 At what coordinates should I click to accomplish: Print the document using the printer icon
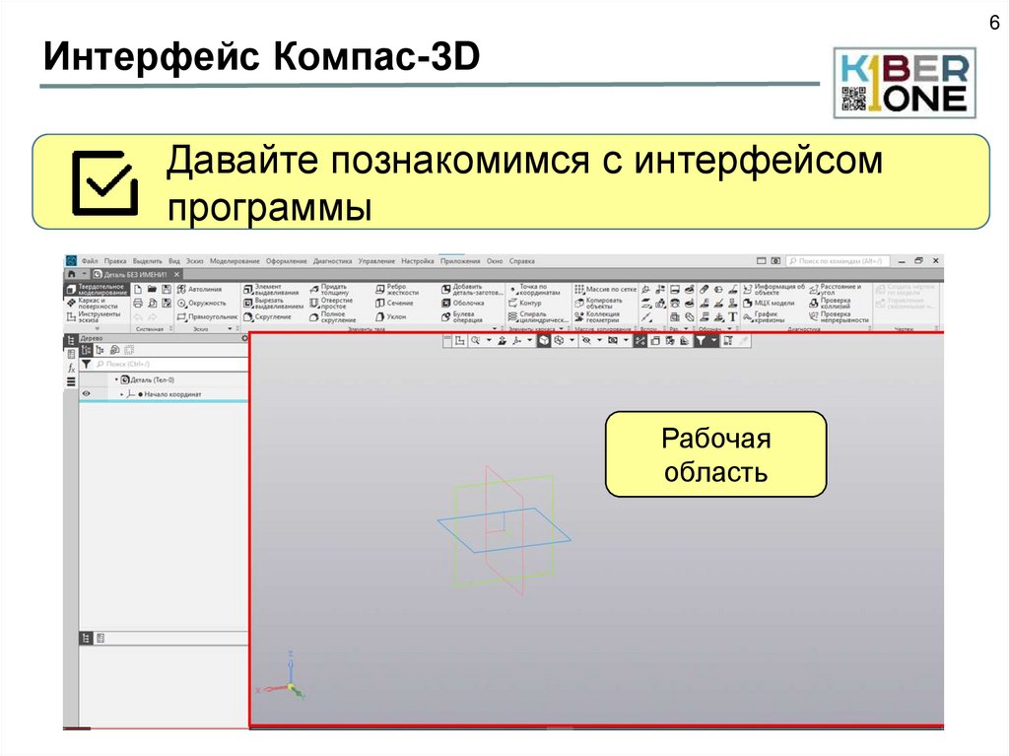(138, 304)
